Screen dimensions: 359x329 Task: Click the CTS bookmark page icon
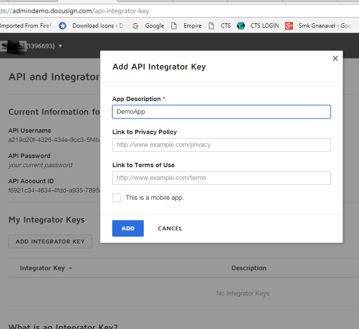pyautogui.click(x=211, y=26)
